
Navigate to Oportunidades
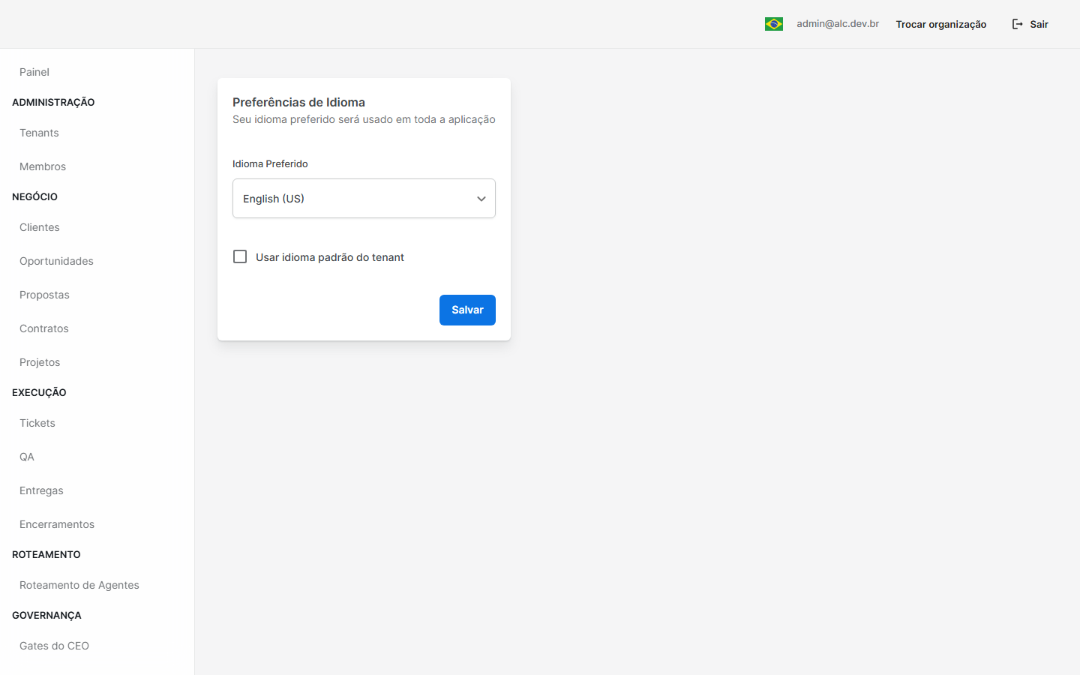[56, 261]
